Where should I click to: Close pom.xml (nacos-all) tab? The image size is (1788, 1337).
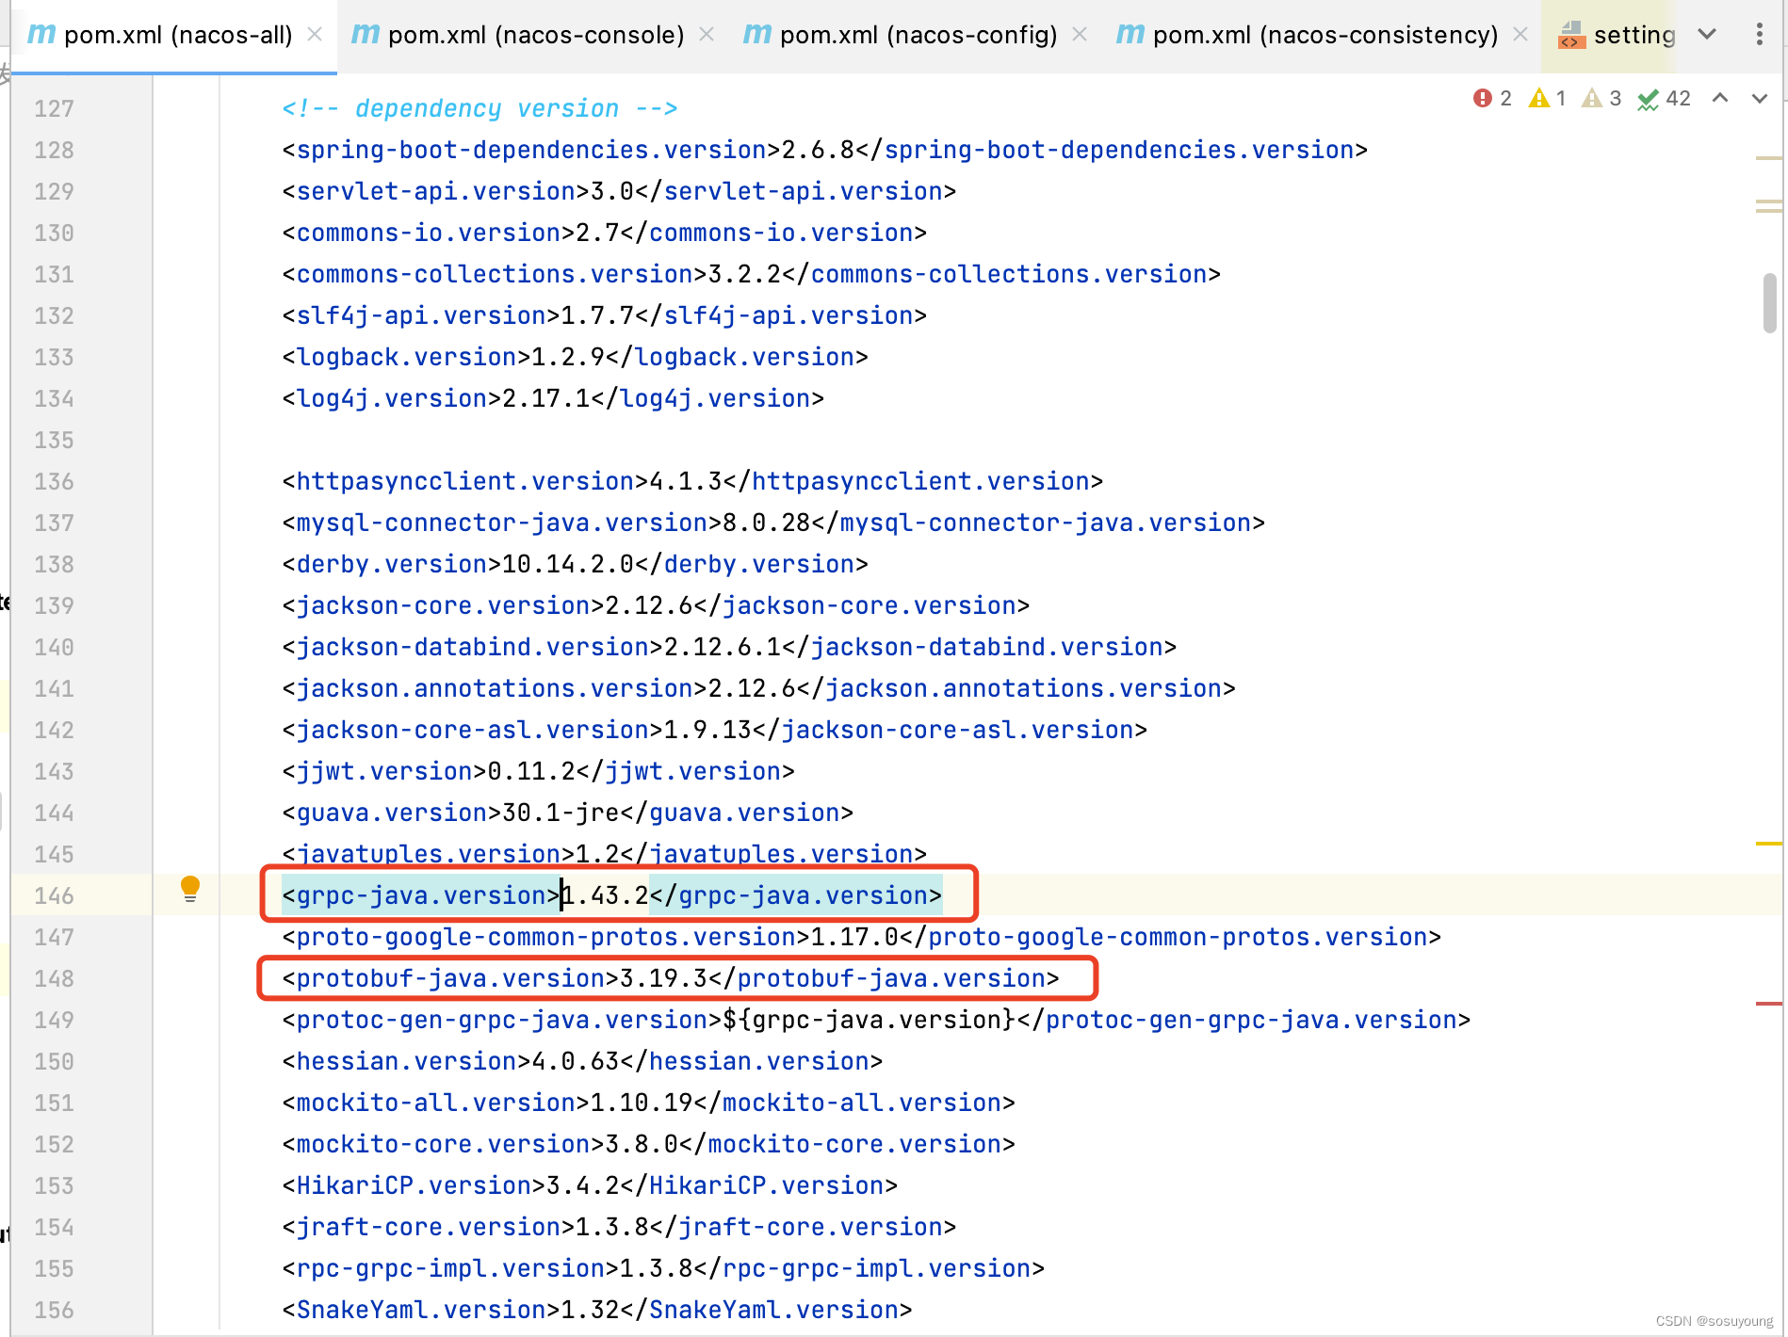click(x=316, y=35)
